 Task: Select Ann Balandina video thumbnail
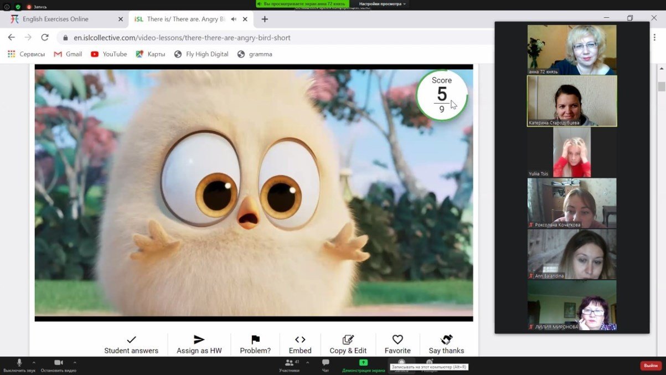(x=572, y=254)
